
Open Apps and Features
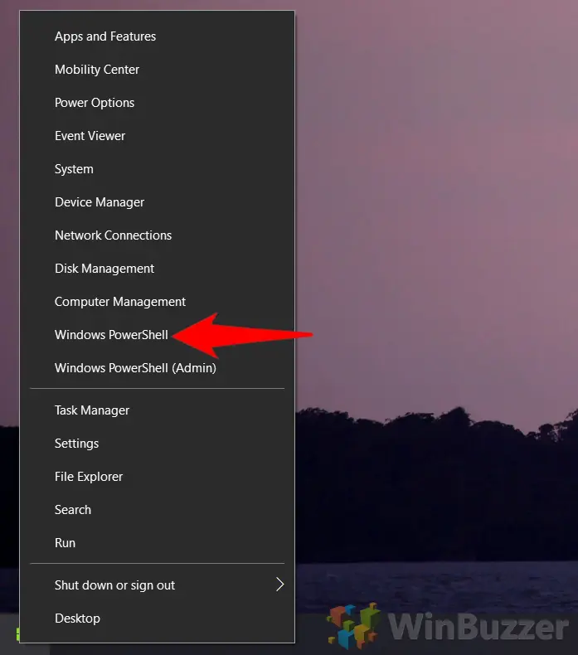click(157, 36)
